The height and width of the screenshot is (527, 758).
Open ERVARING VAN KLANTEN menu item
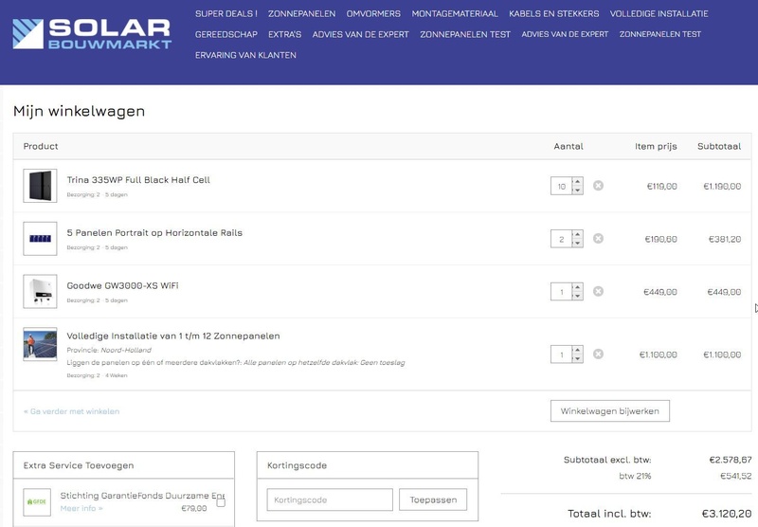(245, 55)
